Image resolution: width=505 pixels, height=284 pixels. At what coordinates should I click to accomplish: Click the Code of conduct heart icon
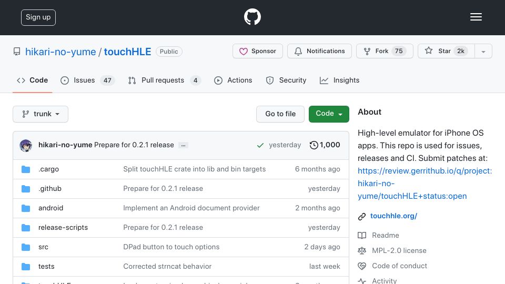pos(362,266)
